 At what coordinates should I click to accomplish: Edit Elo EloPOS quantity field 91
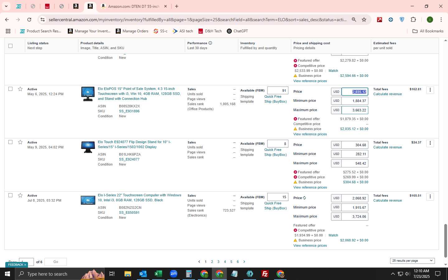click(x=278, y=91)
